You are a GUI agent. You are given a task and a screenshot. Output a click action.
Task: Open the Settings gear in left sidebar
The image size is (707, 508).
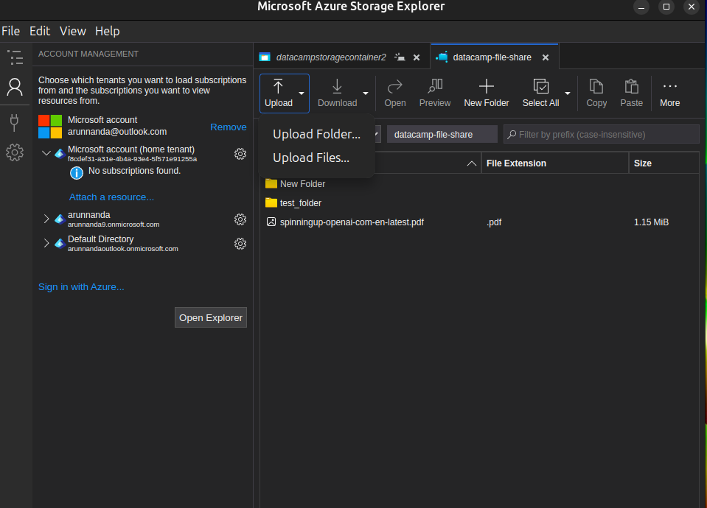(x=15, y=152)
